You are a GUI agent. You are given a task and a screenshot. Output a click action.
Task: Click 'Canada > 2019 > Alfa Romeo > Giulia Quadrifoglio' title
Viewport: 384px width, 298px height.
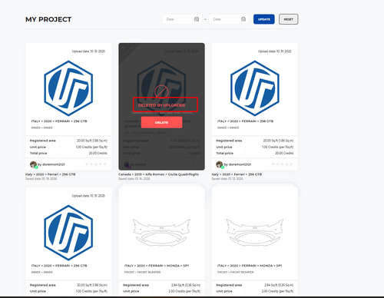[x=158, y=174]
